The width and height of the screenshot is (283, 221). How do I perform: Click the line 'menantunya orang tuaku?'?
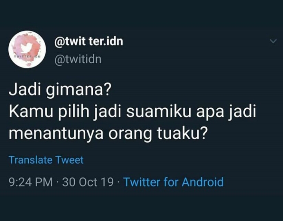click(107, 134)
